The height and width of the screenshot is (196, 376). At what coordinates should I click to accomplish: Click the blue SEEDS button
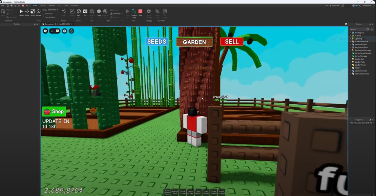click(157, 42)
